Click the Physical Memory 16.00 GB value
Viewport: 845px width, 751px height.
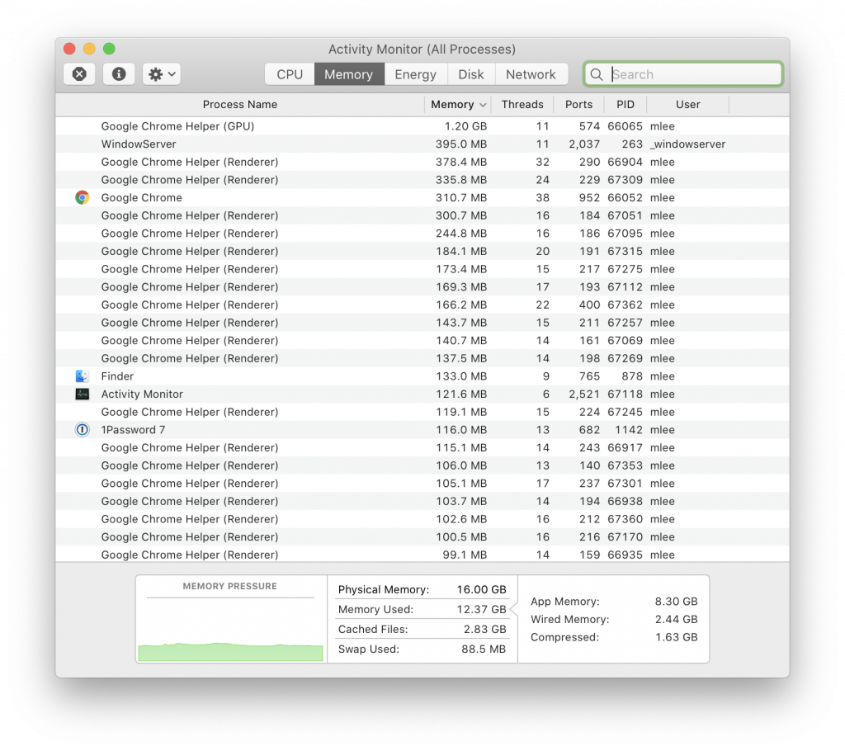[481, 589]
